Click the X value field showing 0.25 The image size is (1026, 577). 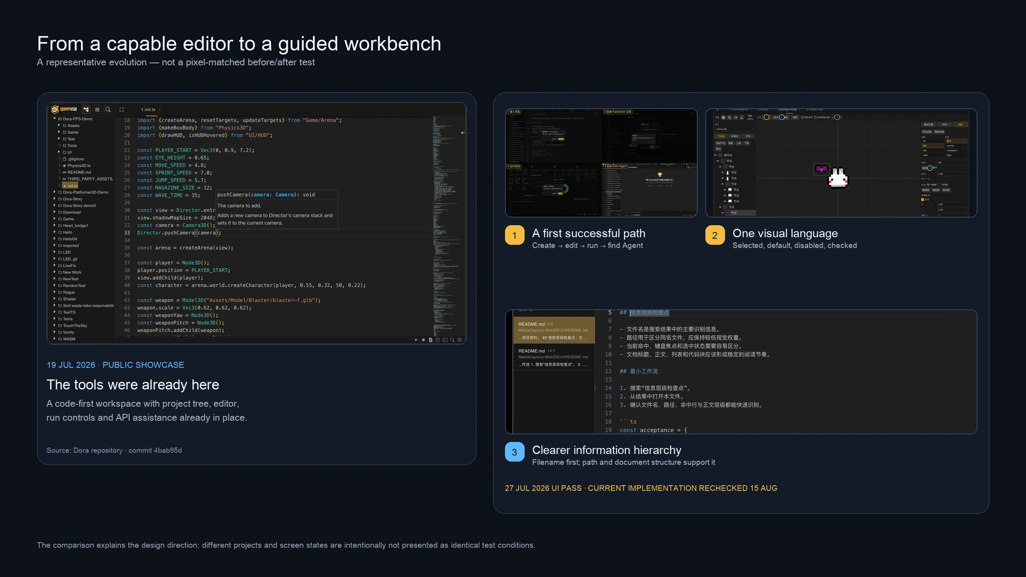(x=952, y=204)
